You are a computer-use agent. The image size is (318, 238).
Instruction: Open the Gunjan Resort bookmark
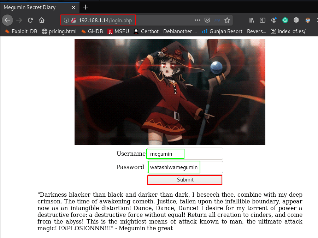234,31
